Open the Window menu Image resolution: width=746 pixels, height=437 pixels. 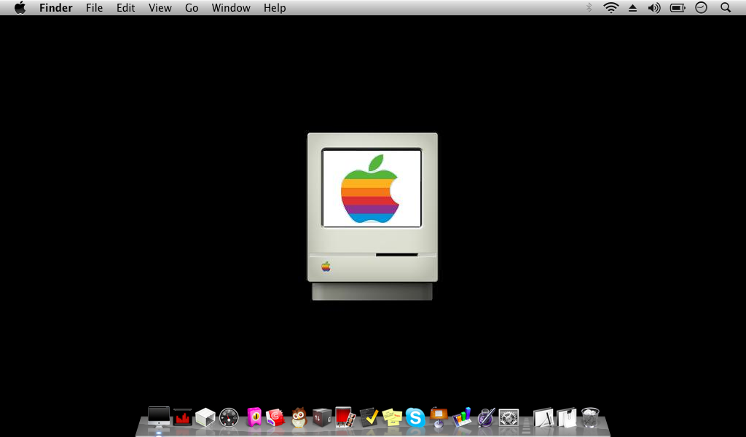pyautogui.click(x=231, y=7)
